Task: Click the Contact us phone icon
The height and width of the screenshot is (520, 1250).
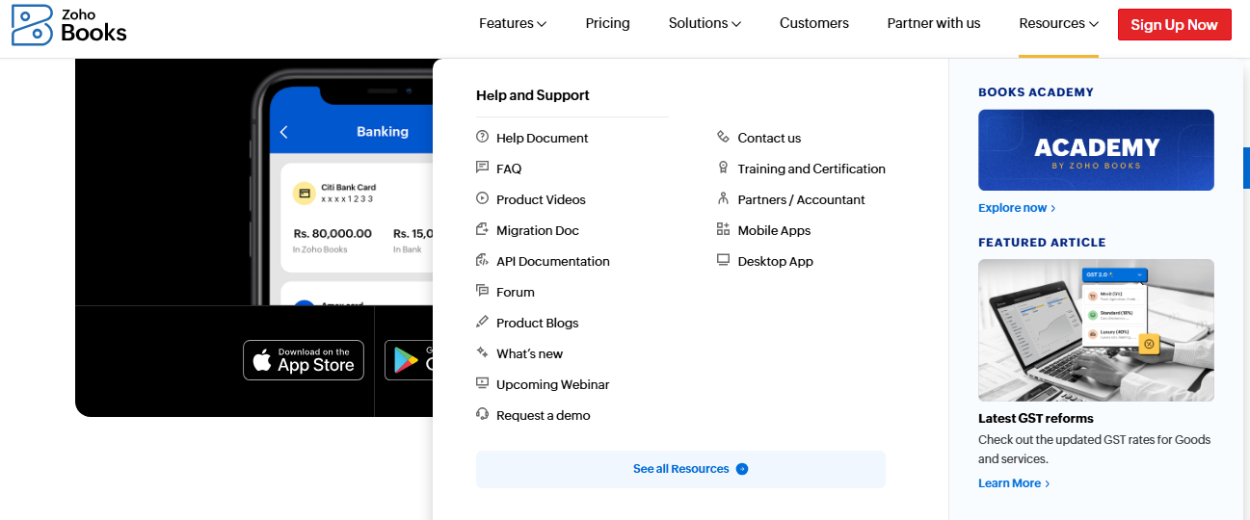Action: point(723,138)
